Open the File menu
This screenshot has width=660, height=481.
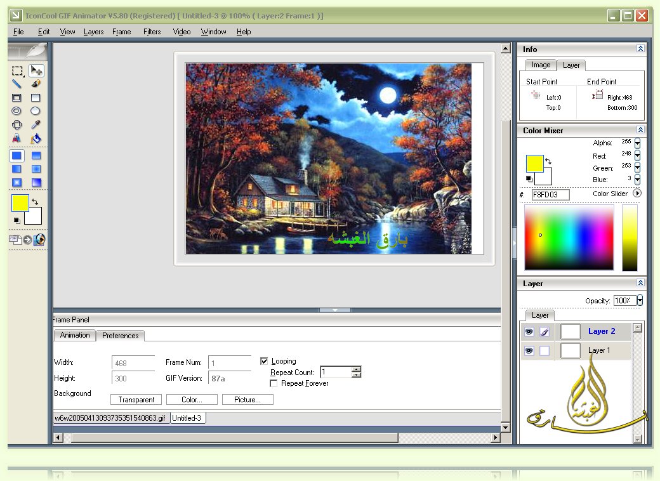point(18,32)
